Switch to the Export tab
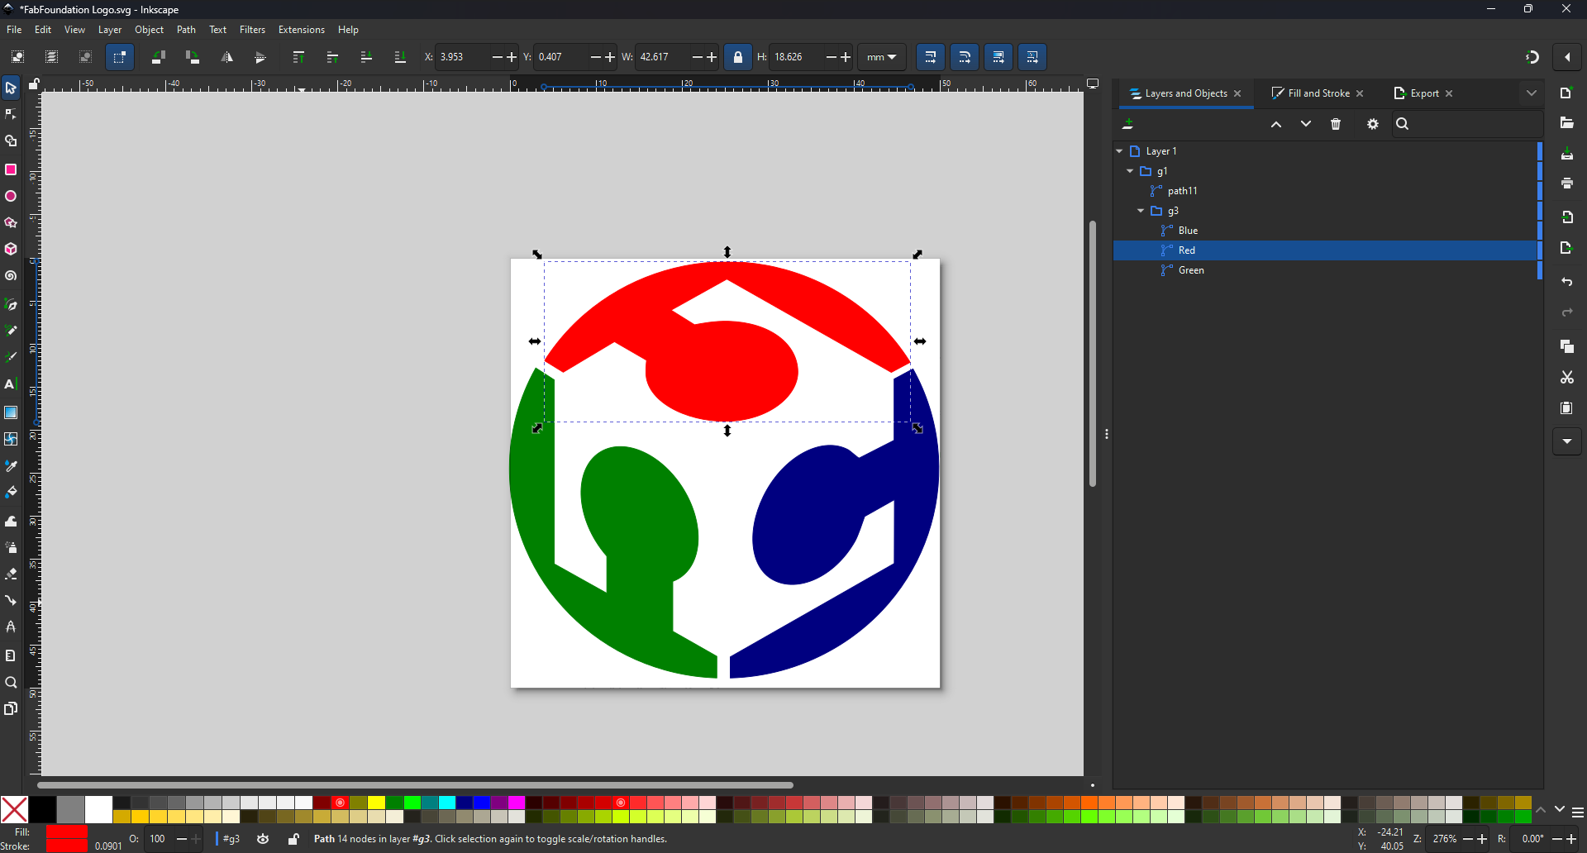 (x=1424, y=93)
